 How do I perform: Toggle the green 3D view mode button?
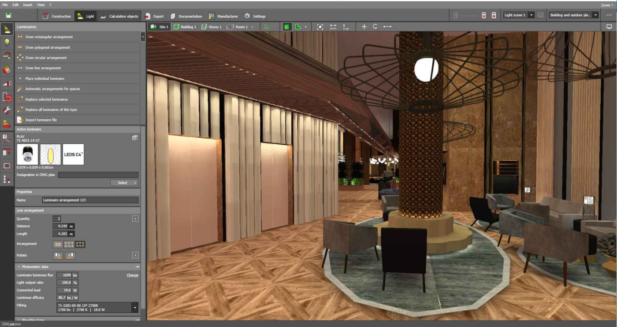[287, 27]
